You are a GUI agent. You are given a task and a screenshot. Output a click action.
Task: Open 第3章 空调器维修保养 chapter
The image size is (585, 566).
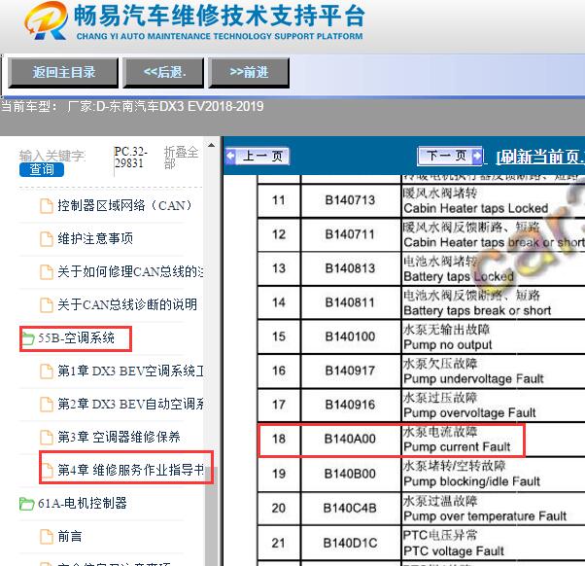coord(119,437)
